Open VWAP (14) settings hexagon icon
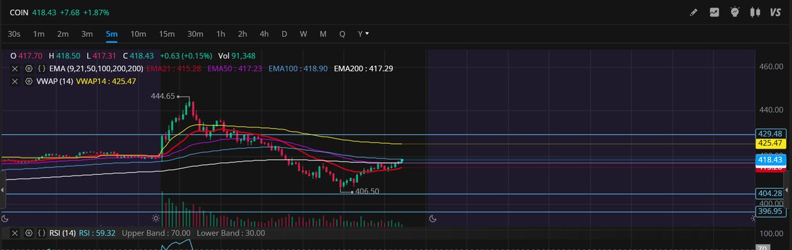This screenshot has height=250, width=792. 29,81
